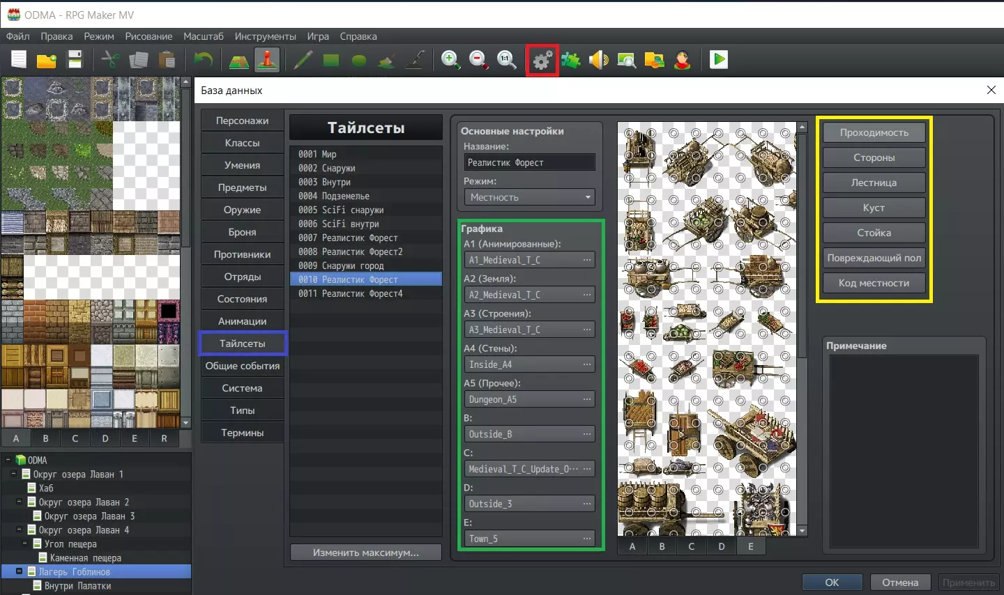
Task: Select the Pencil drawing tool
Action: click(303, 60)
